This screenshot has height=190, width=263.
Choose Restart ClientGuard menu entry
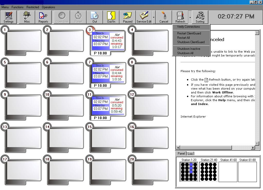click(x=191, y=33)
